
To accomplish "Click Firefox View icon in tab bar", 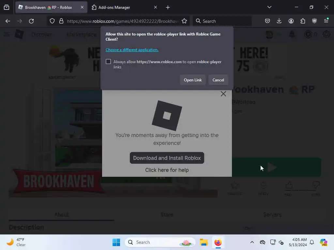I will click(7, 7).
